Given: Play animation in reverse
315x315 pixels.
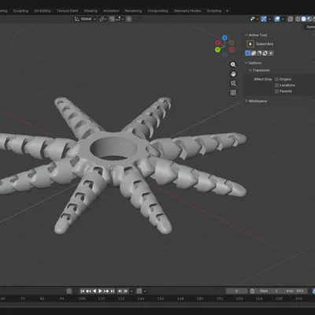Looking at the screenshot, I should coord(94,291).
